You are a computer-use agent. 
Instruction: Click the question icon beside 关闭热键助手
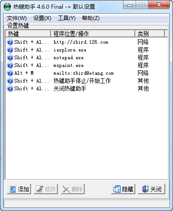pyautogui.click(x=10, y=88)
